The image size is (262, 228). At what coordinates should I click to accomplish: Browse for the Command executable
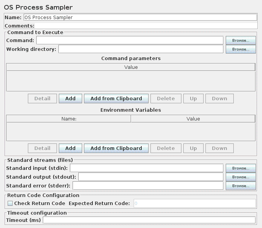(x=241, y=40)
